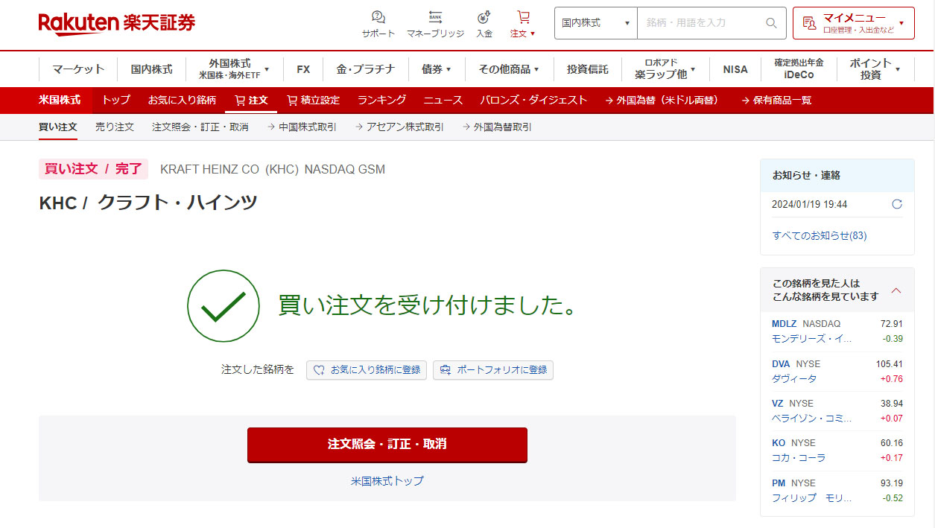The image size is (935, 528).
Task: Register stock to portfolio (ポートフォリオに登録)
Action: coord(493,370)
